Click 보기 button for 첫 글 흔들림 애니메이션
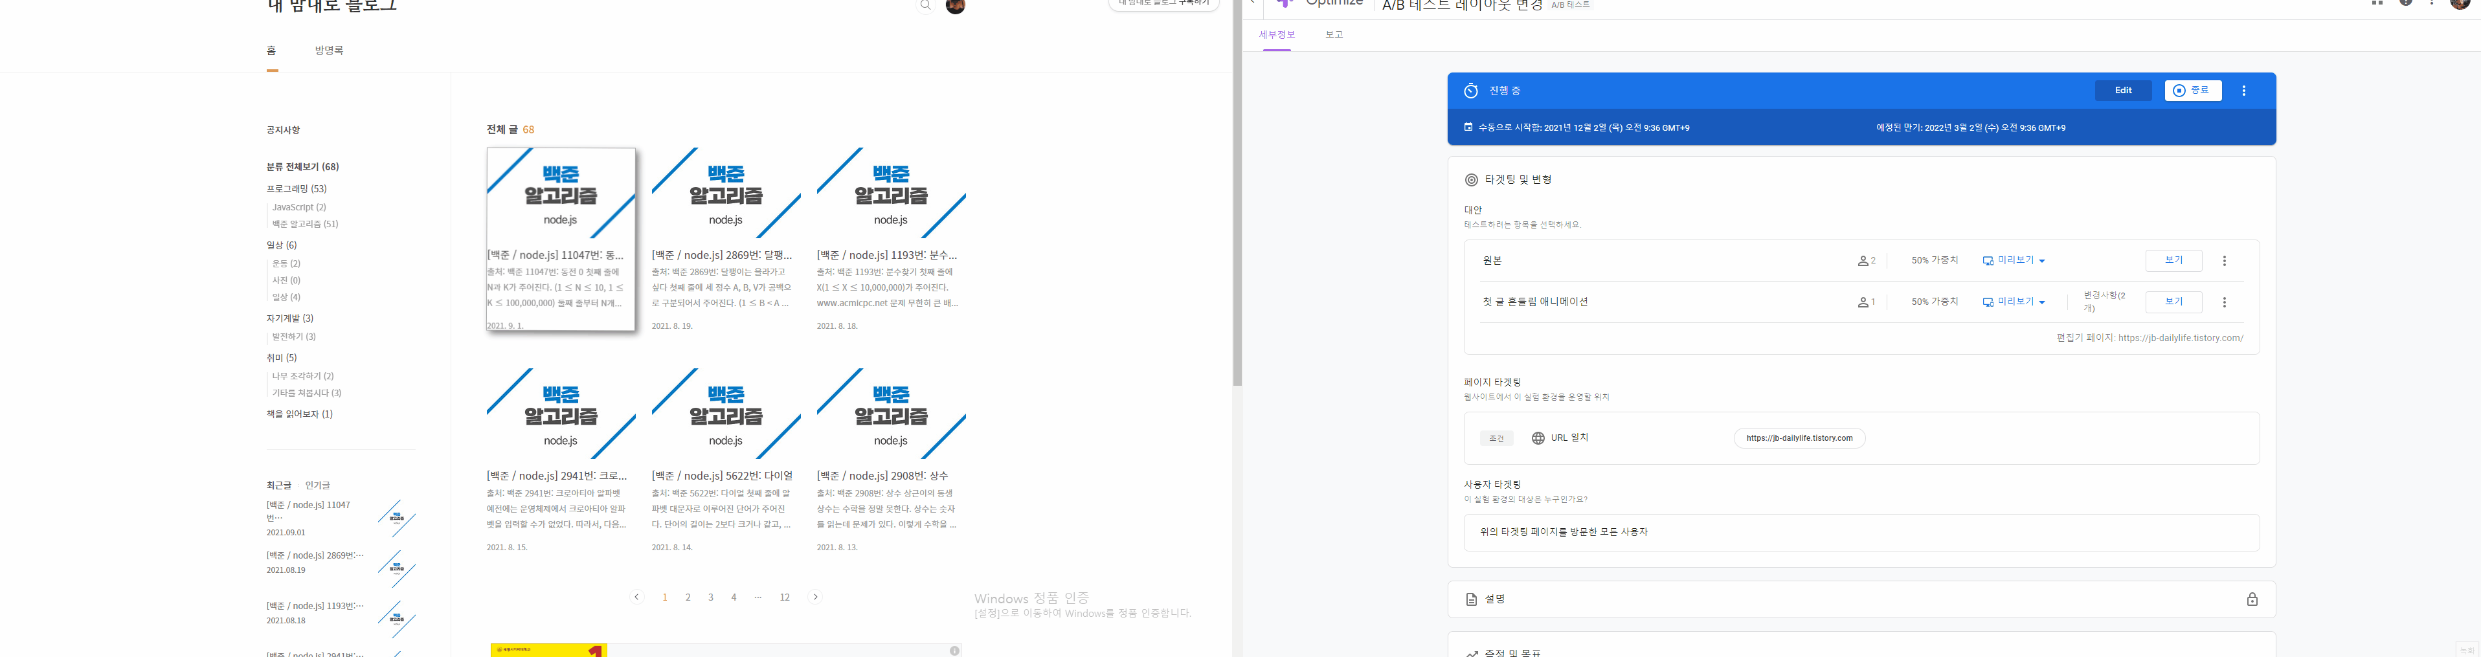The image size is (2481, 657). pyautogui.click(x=2173, y=302)
